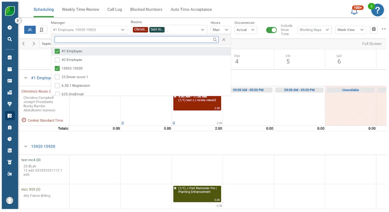Click the clipboard icon beside Week View
389x212 pixels.
coord(374,29)
